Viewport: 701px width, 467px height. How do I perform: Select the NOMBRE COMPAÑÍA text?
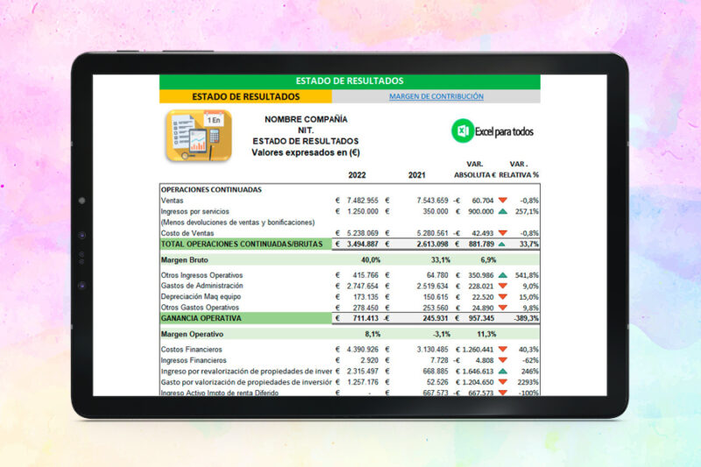pos(306,119)
